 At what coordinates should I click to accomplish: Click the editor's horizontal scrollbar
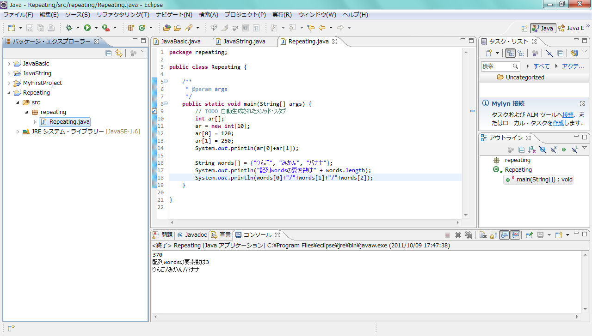click(314, 222)
